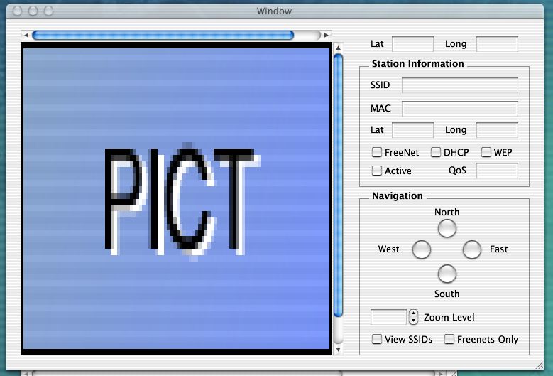Click the first (close) button of Window title bar
553x376 pixels.
click(17, 11)
